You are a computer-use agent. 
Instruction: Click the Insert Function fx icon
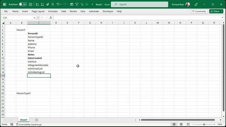click(x=50, y=18)
